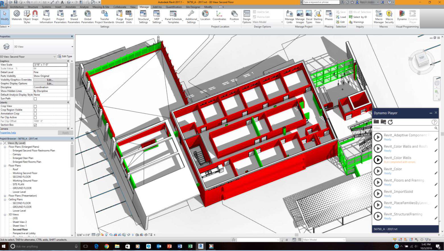Open the Add-Ins ribbon tab
Screen dimensions: 444x251
(157, 7)
